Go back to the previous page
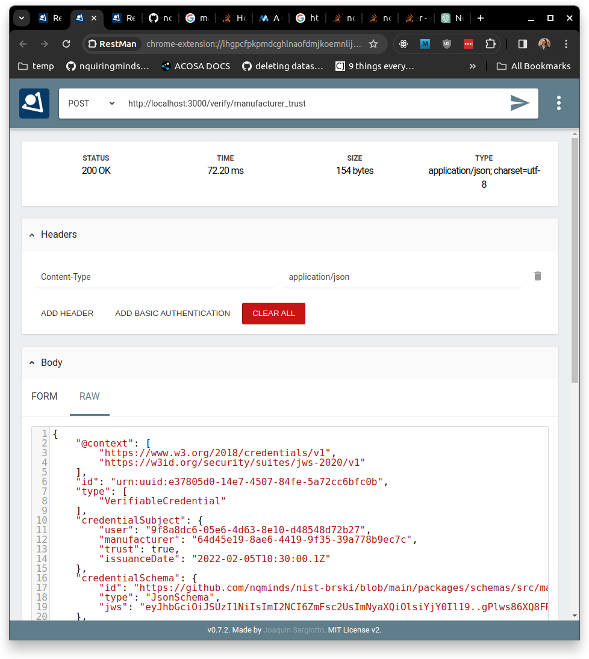 (23, 44)
